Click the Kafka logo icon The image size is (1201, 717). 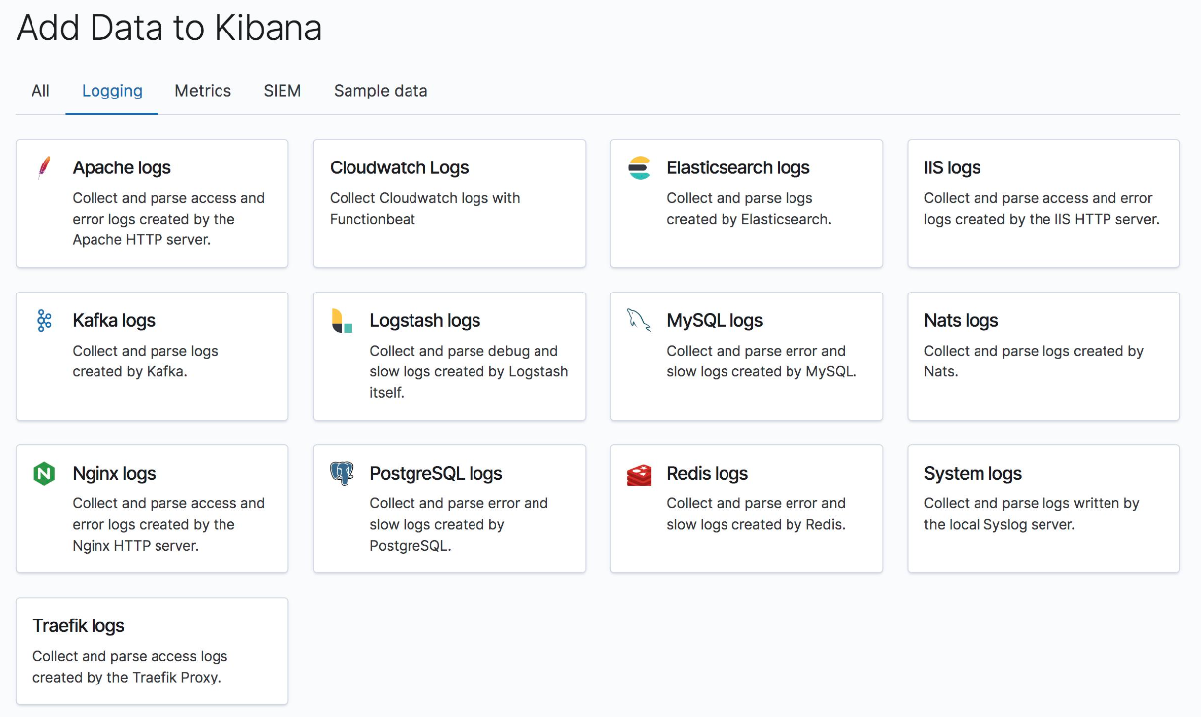44,321
